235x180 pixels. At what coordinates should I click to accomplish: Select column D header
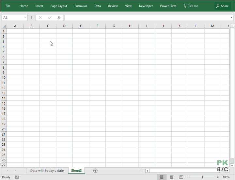tap(64, 26)
